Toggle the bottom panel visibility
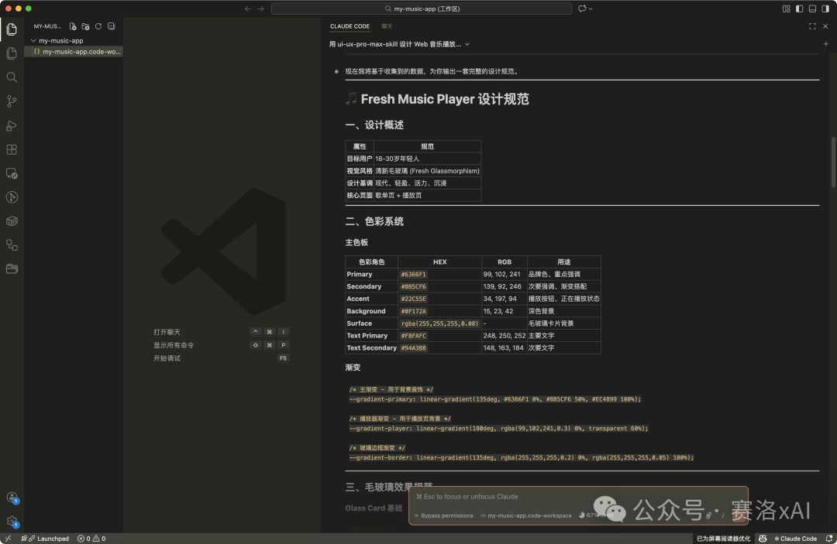This screenshot has width=837, height=544. point(812,9)
